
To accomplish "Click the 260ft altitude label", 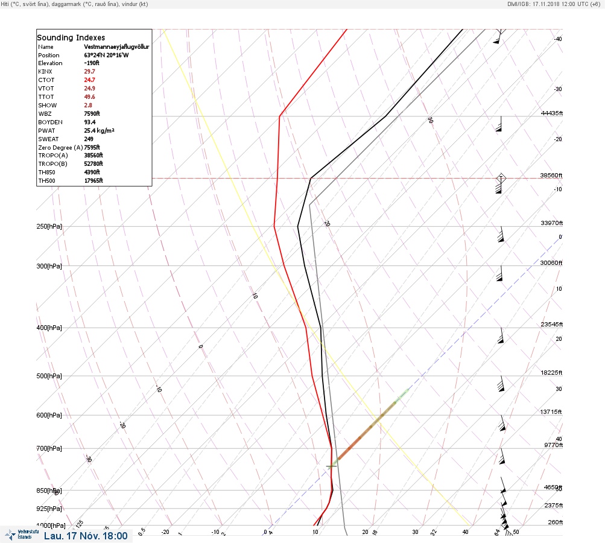I will [556, 522].
